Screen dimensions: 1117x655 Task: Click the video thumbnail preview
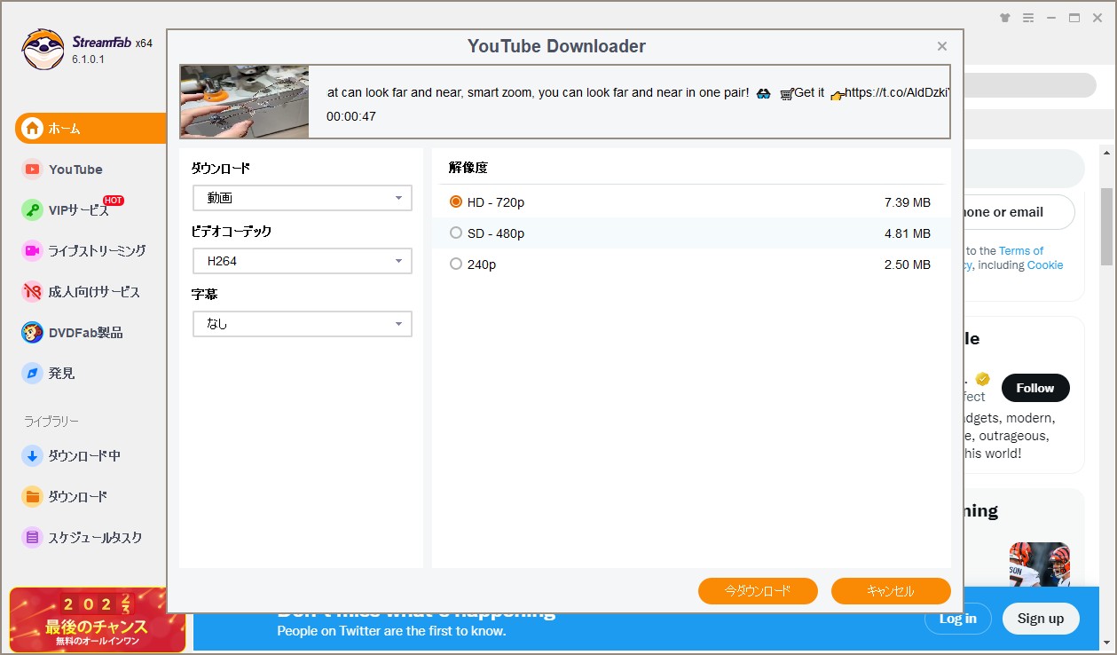pos(245,101)
